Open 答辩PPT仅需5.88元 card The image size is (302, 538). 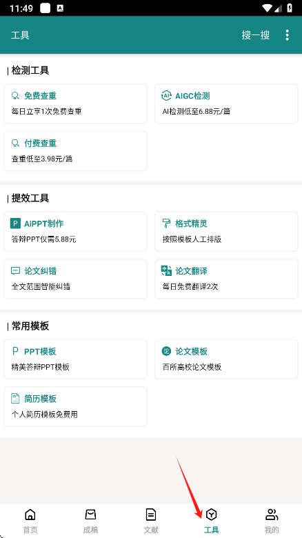(x=76, y=232)
